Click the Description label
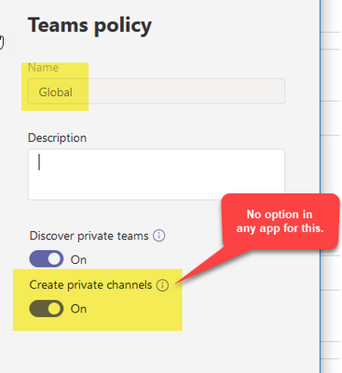 point(57,138)
